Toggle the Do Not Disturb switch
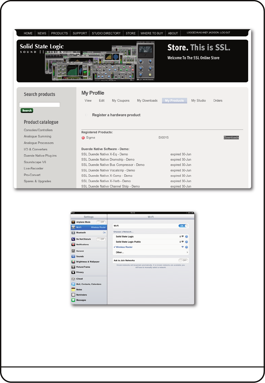The width and height of the screenshot is (265, 383). [x=101, y=239]
